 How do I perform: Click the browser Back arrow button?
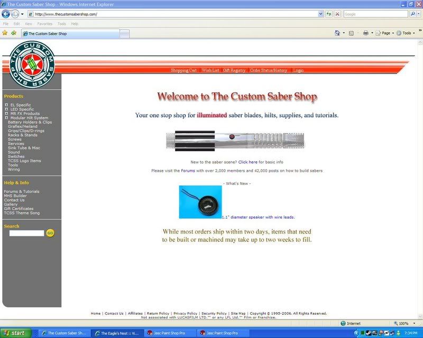tap(6, 14)
